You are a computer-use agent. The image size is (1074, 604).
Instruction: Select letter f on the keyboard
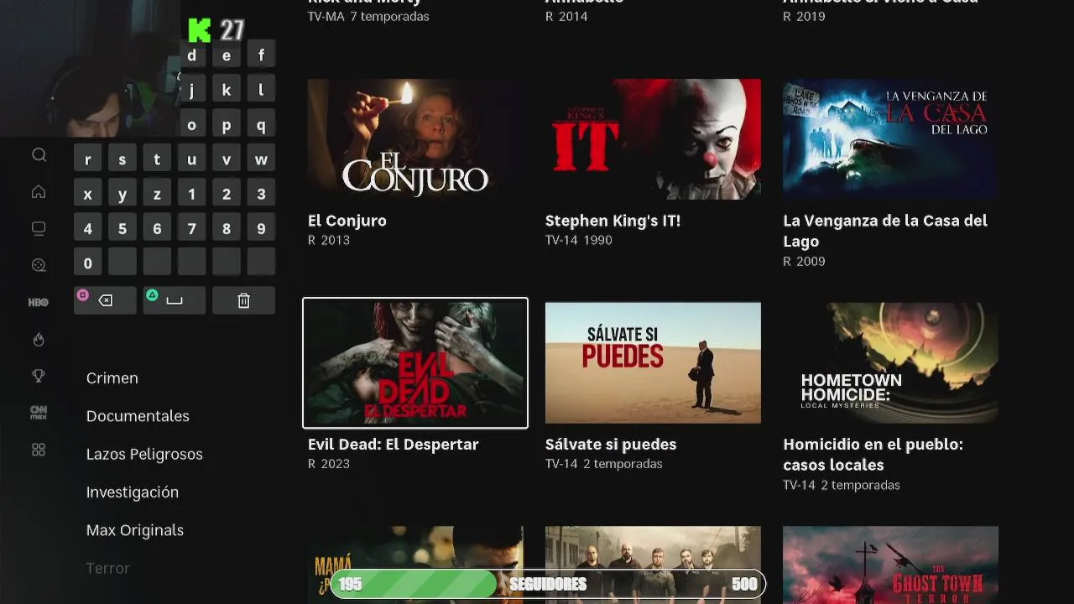261,55
